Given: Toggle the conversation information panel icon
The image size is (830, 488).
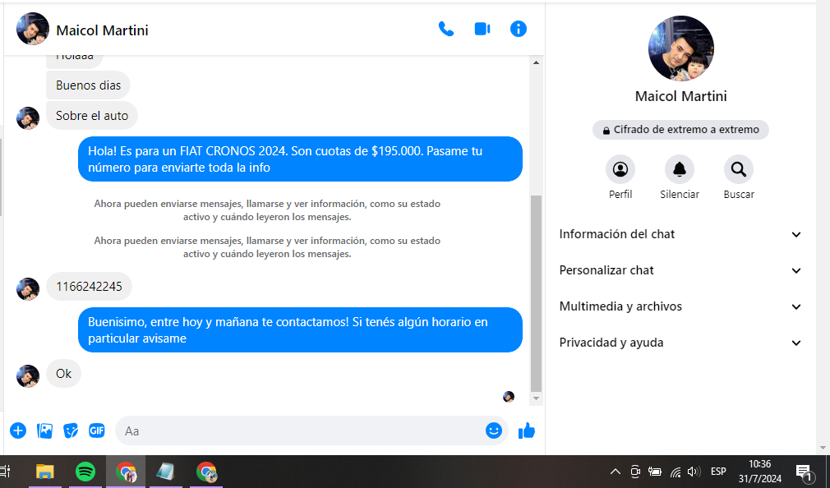Looking at the screenshot, I should point(519,30).
